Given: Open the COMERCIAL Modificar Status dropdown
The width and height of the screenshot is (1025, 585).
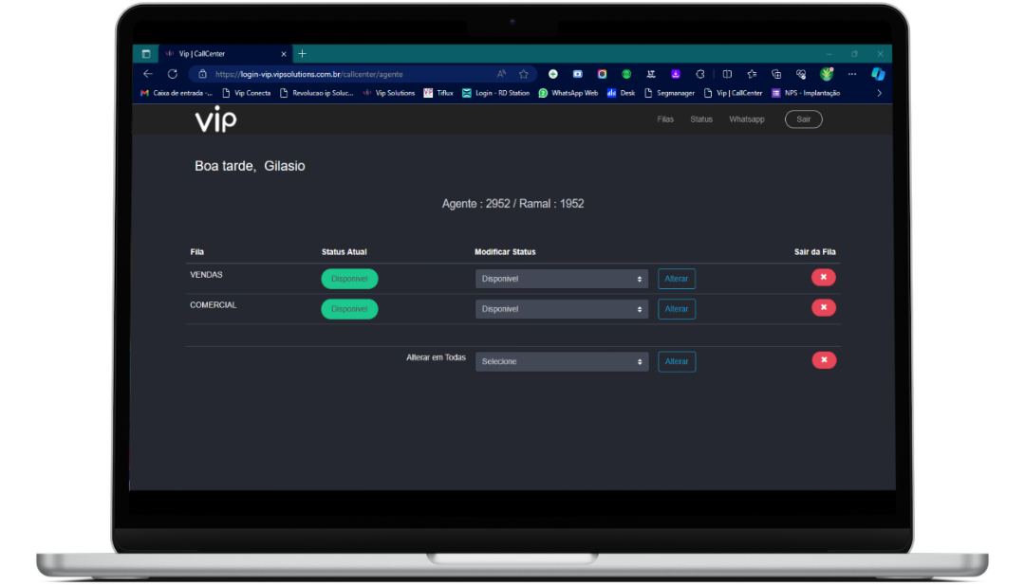Looking at the screenshot, I should 561,309.
